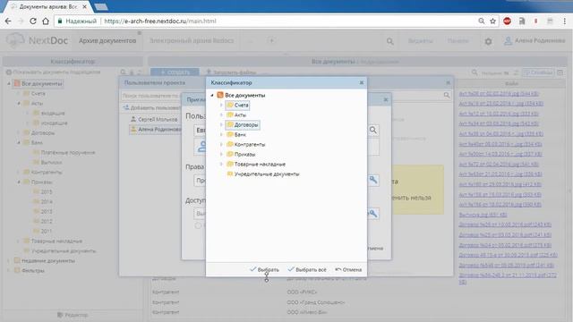Select user Алена Родионова in the users list
The image size is (573, 322).
point(155,129)
